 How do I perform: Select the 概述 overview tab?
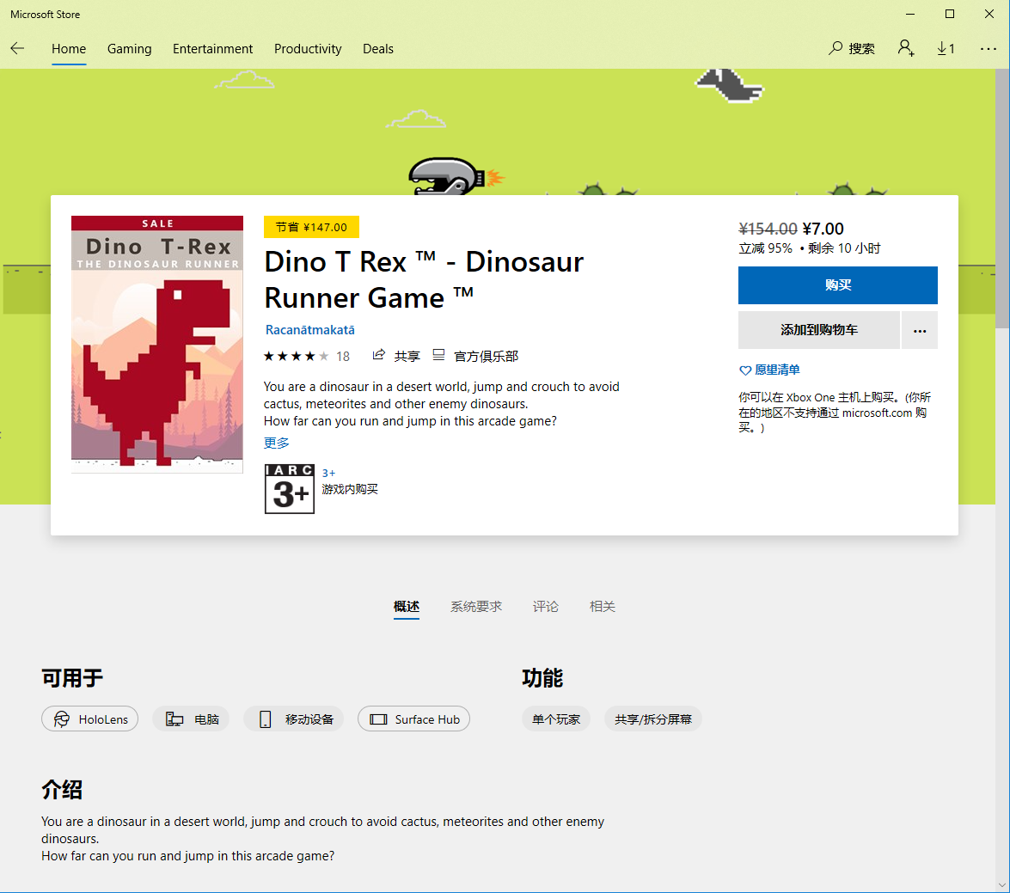pyautogui.click(x=407, y=607)
